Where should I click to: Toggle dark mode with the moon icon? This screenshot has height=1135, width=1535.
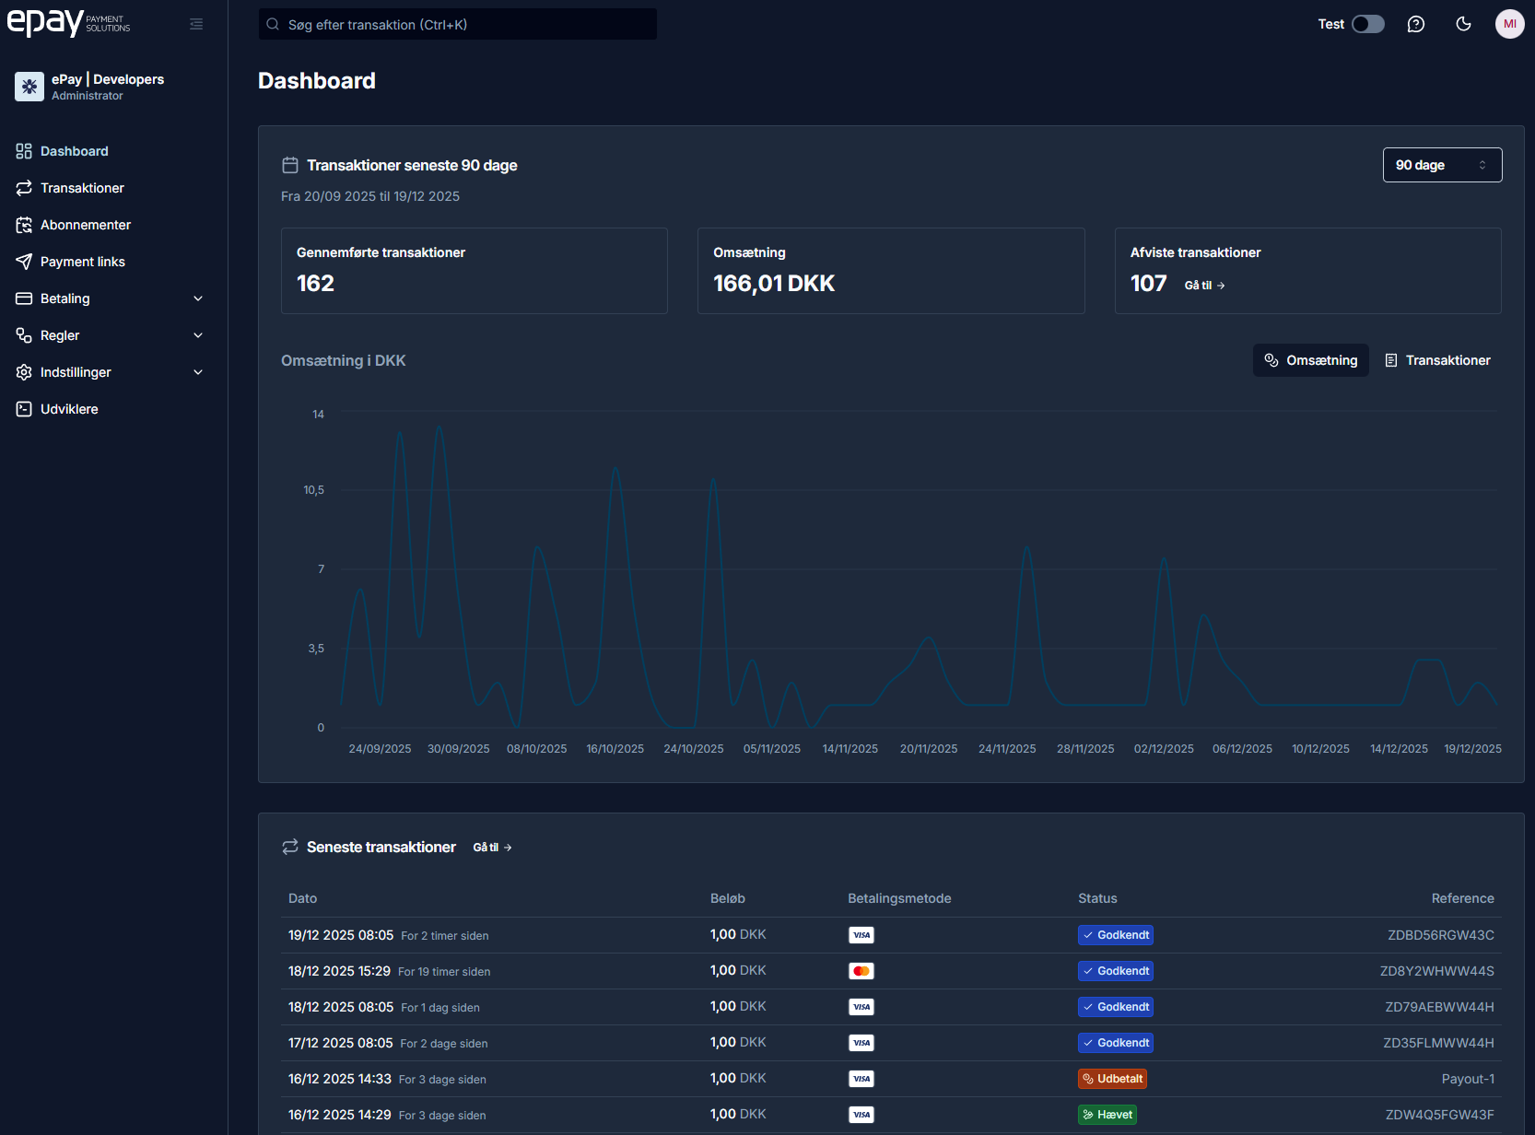pyautogui.click(x=1463, y=24)
